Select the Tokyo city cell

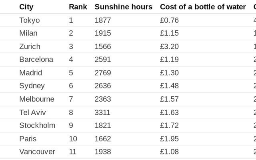(x=29, y=20)
